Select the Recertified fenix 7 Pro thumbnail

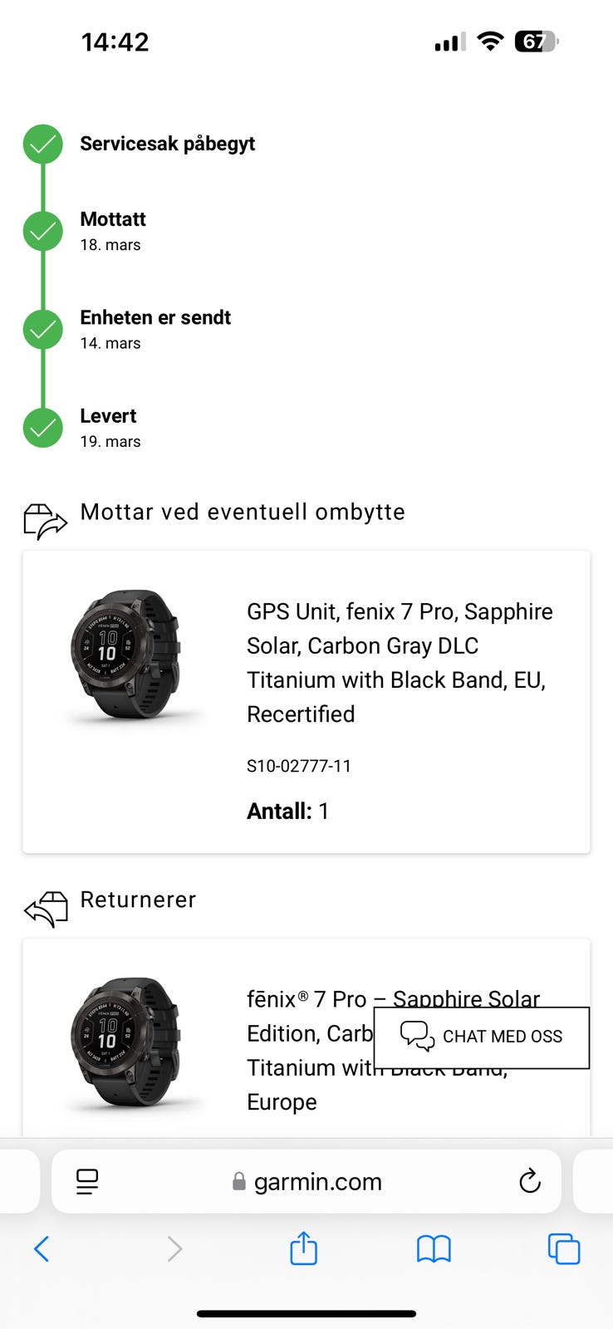[x=125, y=654]
